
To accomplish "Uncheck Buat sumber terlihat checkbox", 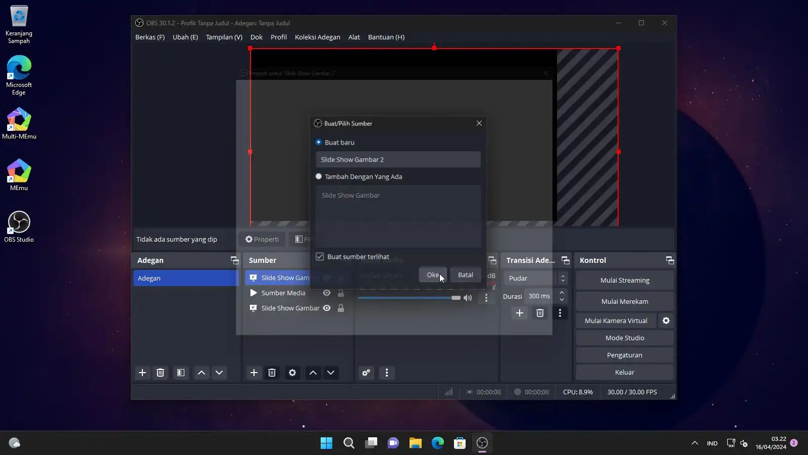I will click(x=320, y=257).
